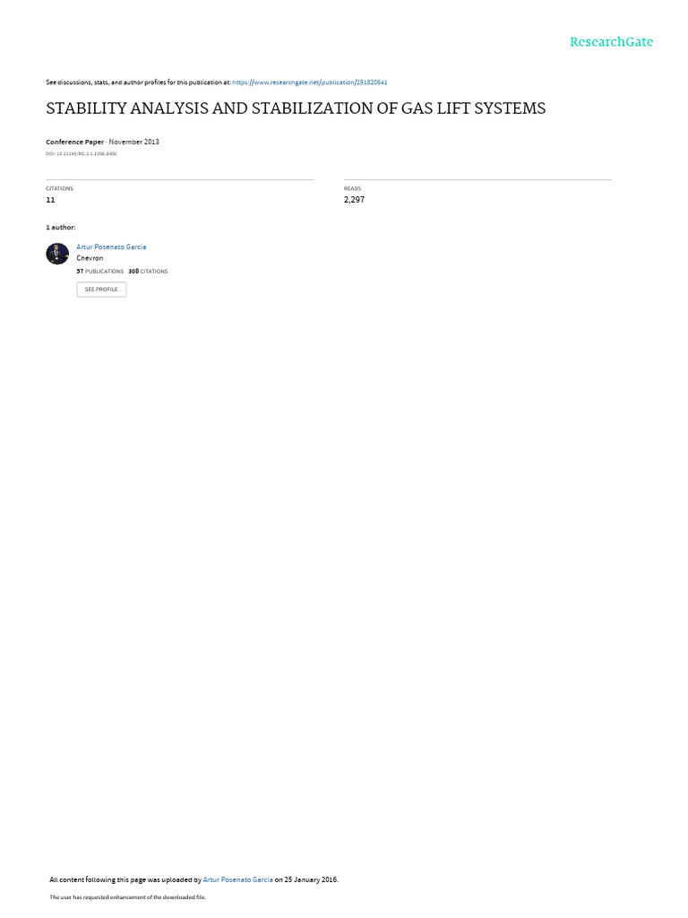Click the author's profile photo avatar
The image size is (688, 918).
click(57, 254)
